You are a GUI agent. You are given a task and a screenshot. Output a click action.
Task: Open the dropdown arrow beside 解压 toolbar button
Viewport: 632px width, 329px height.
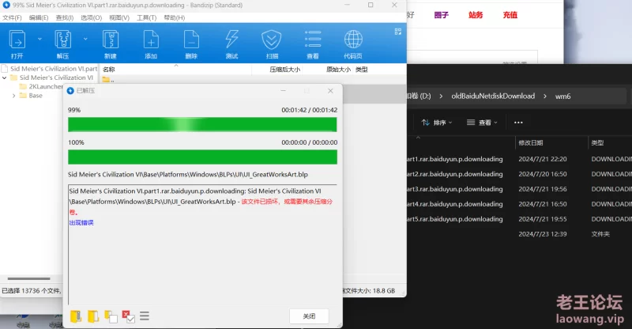pyautogui.click(x=85, y=40)
